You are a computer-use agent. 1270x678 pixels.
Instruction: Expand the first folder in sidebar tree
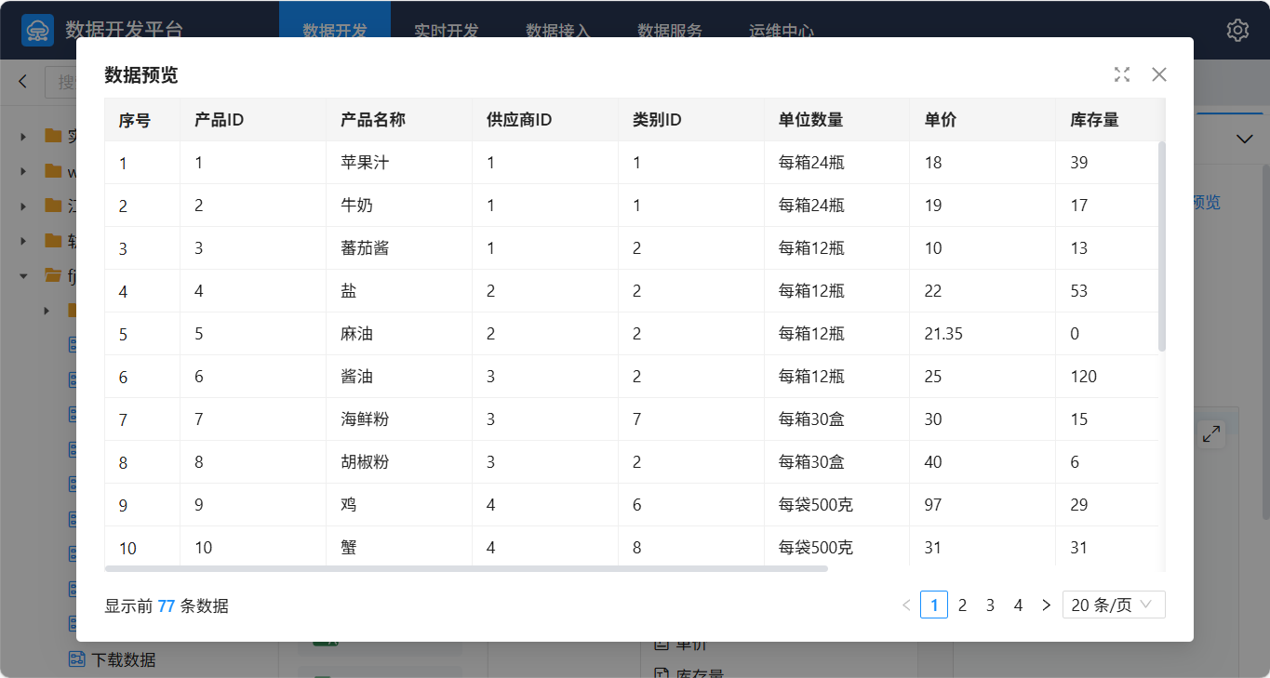coord(23,137)
